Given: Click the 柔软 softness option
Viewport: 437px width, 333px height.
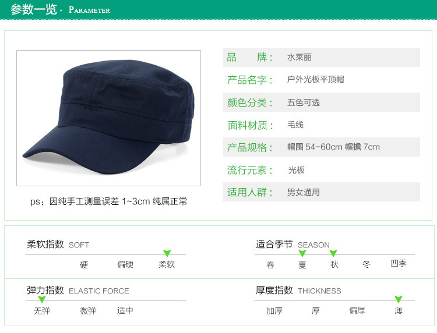Looking at the screenshot, I should coord(167,264).
